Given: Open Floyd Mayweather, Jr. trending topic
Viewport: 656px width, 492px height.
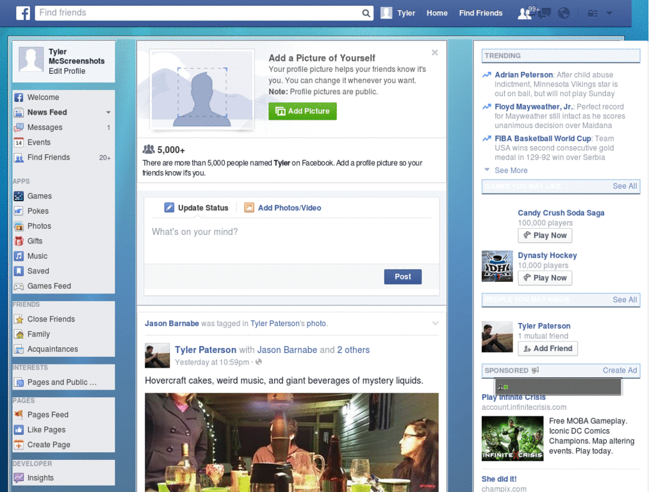Looking at the screenshot, I should point(534,107).
